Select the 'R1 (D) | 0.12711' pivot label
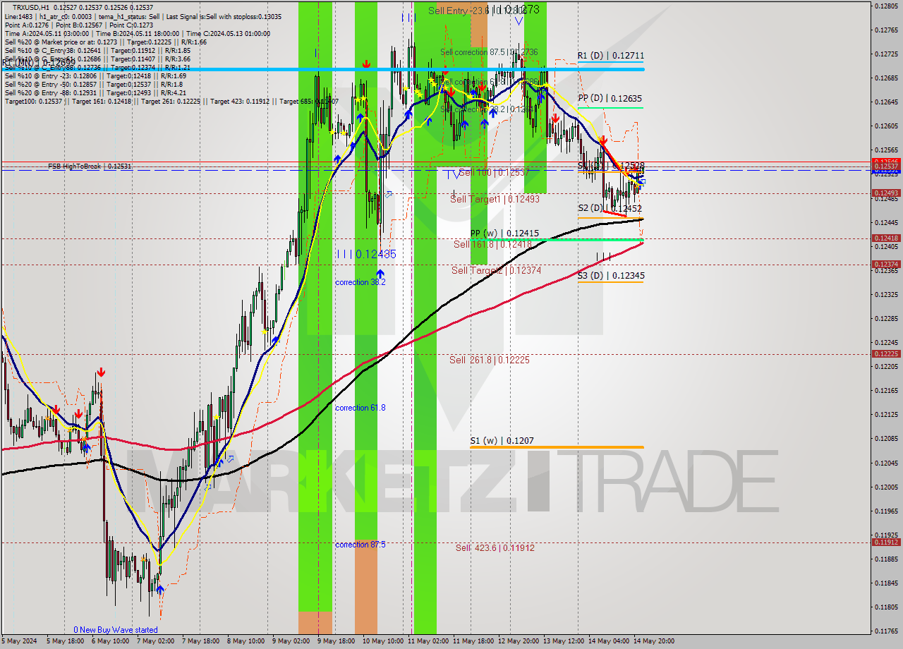Viewport: 903px width, 649px height. coord(610,55)
